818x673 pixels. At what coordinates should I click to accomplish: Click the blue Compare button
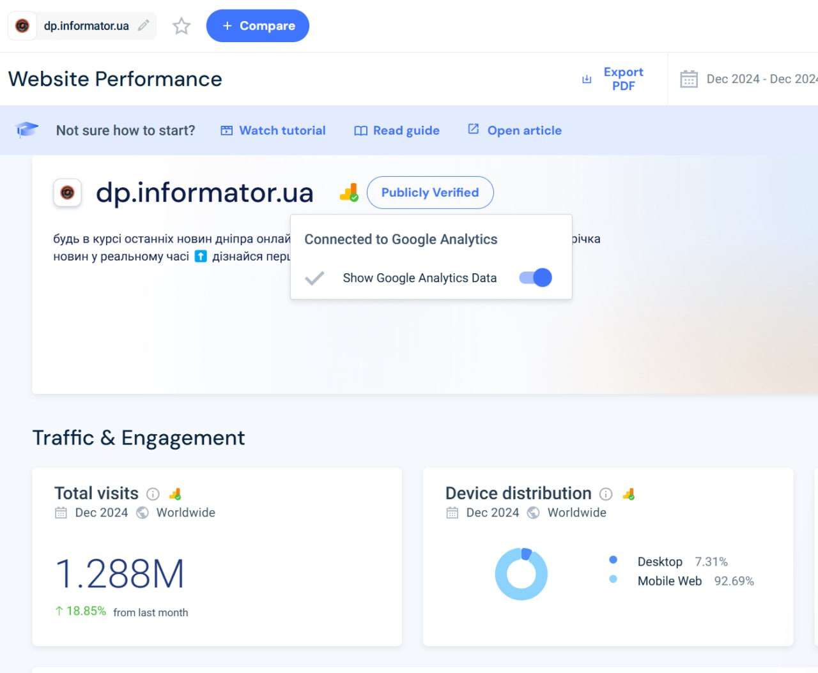pyautogui.click(x=258, y=26)
